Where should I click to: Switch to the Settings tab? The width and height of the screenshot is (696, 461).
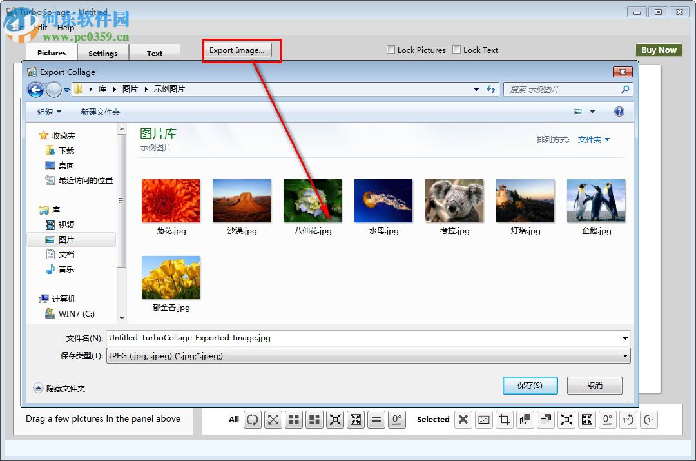pos(103,54)
